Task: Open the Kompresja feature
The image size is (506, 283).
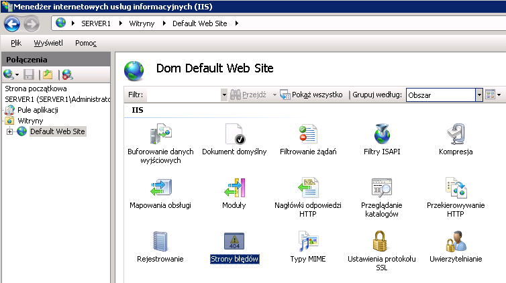Action: [456, 139]
